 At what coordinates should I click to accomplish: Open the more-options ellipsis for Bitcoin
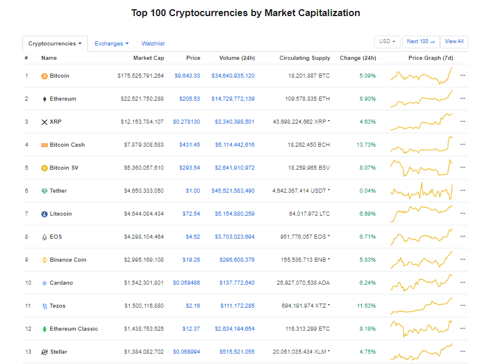pos(462,75)
